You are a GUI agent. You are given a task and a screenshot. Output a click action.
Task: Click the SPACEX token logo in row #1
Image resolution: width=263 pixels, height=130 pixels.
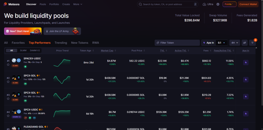click(14, 60)
